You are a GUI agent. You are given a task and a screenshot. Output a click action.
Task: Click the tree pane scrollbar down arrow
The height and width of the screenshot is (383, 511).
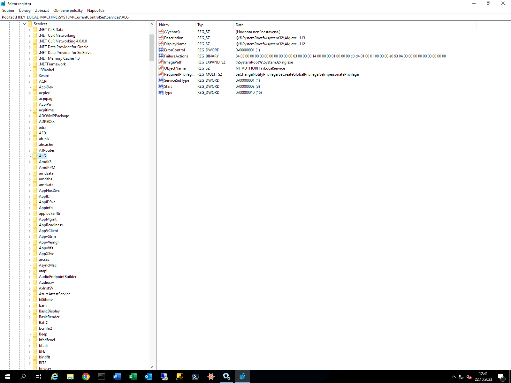[x=152, y=367]
